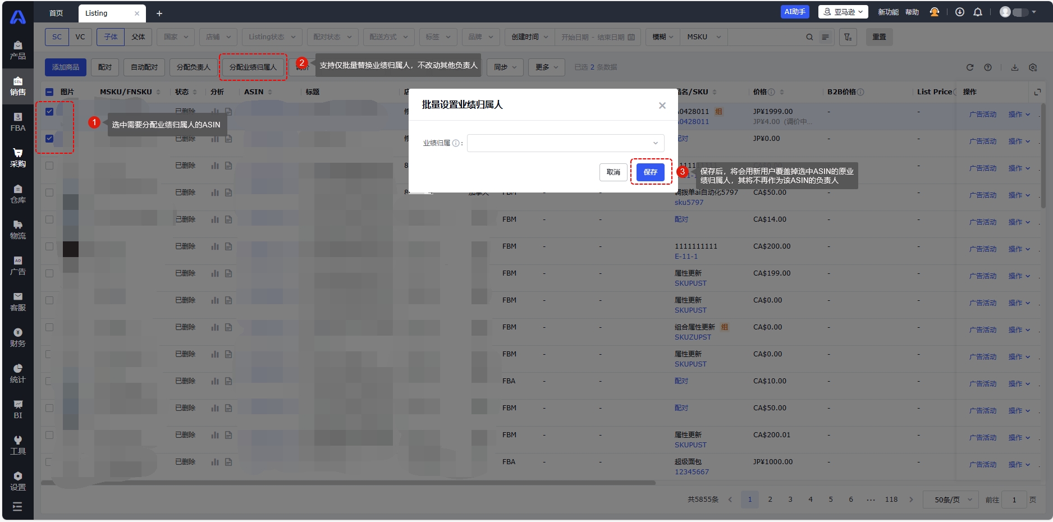Screen dimensions: 1053x522
Task: Open the 广告 sidebar module
Action: pos(18,266)
